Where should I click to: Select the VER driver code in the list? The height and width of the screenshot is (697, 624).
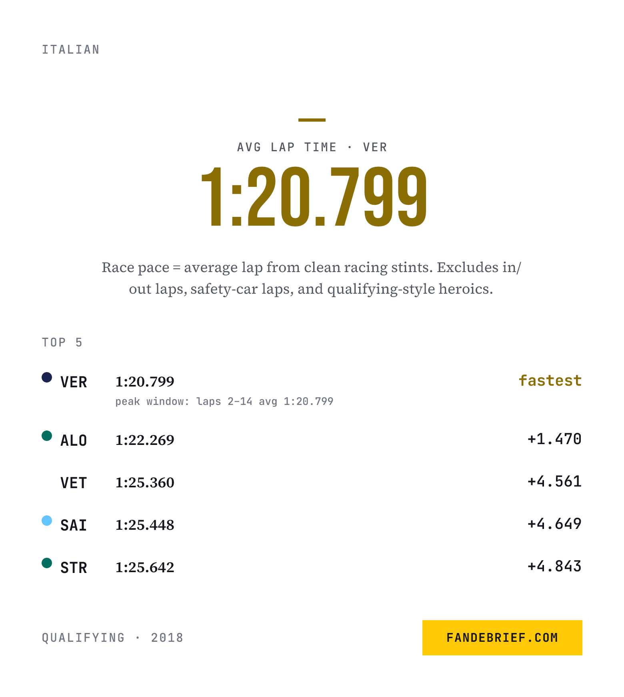coord(74,382)
